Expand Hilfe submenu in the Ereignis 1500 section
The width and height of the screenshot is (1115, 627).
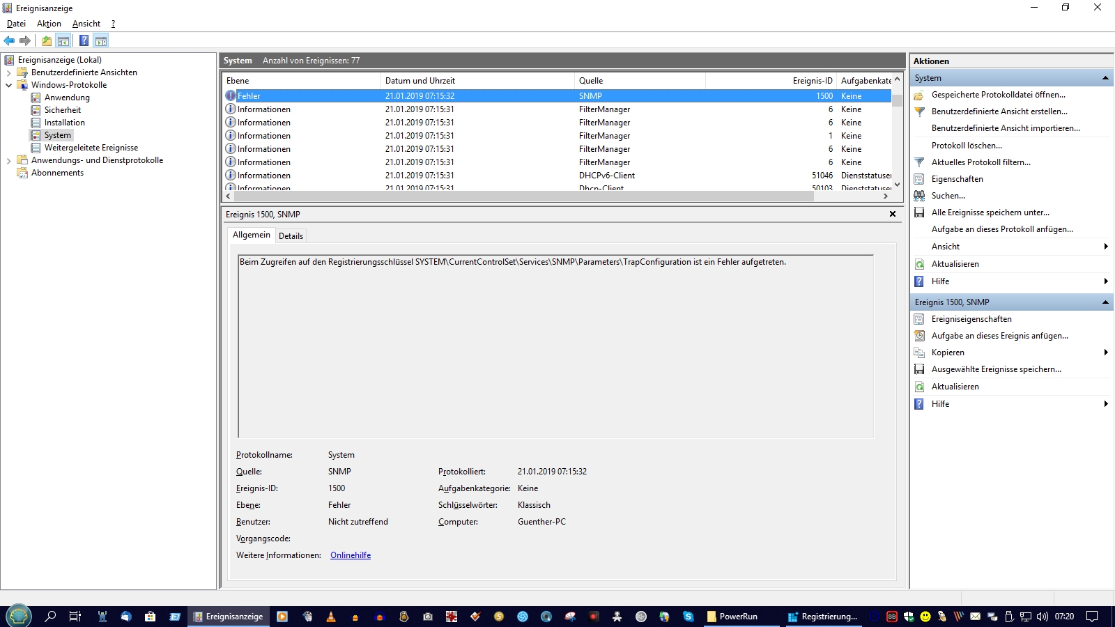1106,404
